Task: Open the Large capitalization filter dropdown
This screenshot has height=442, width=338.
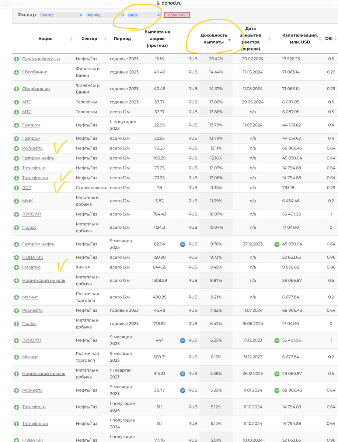Action: click(x=144, y=15)
